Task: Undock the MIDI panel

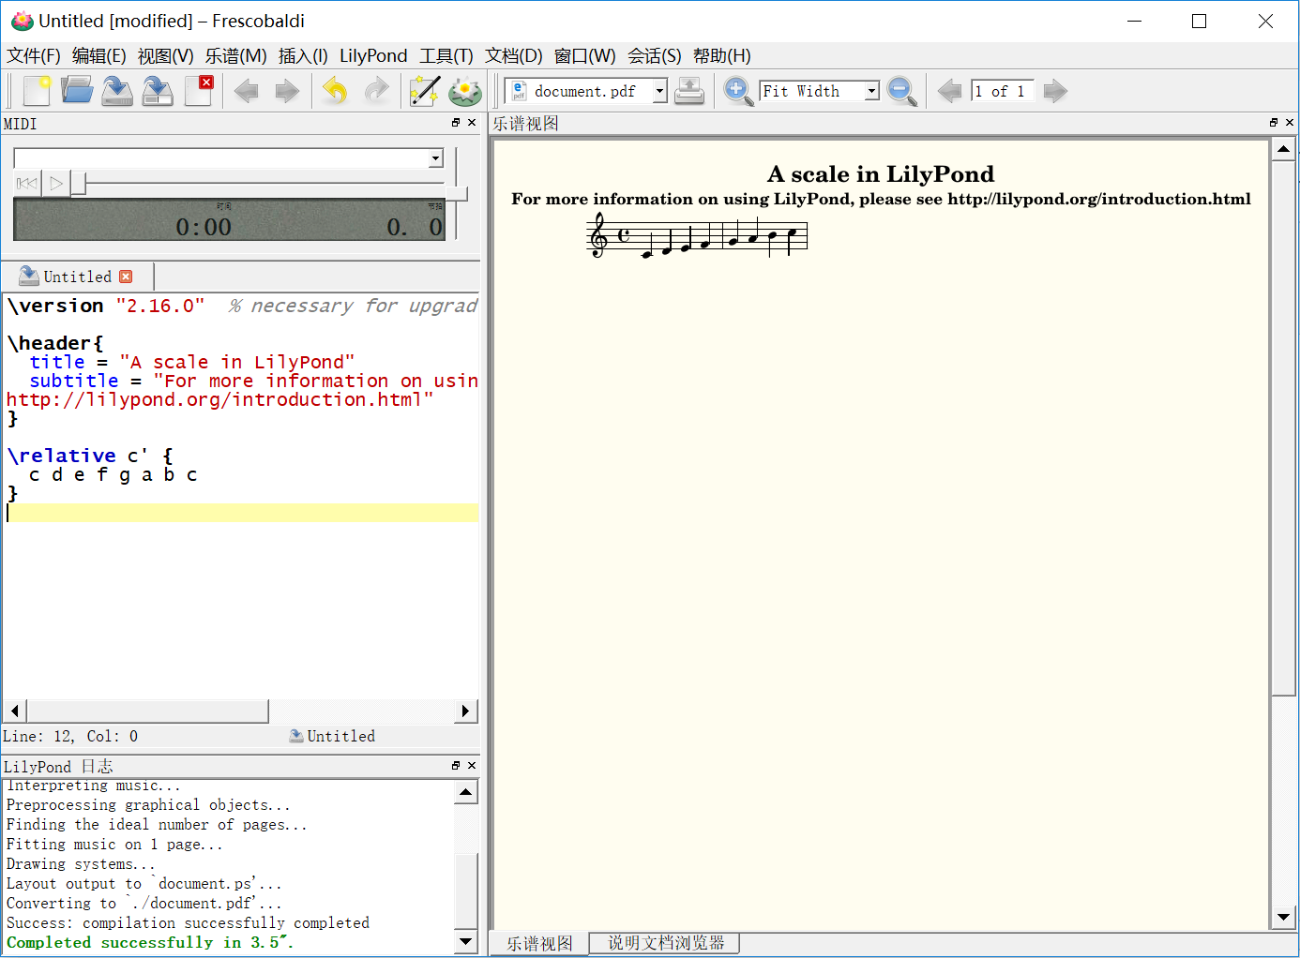Action: [x=456, y=123]
